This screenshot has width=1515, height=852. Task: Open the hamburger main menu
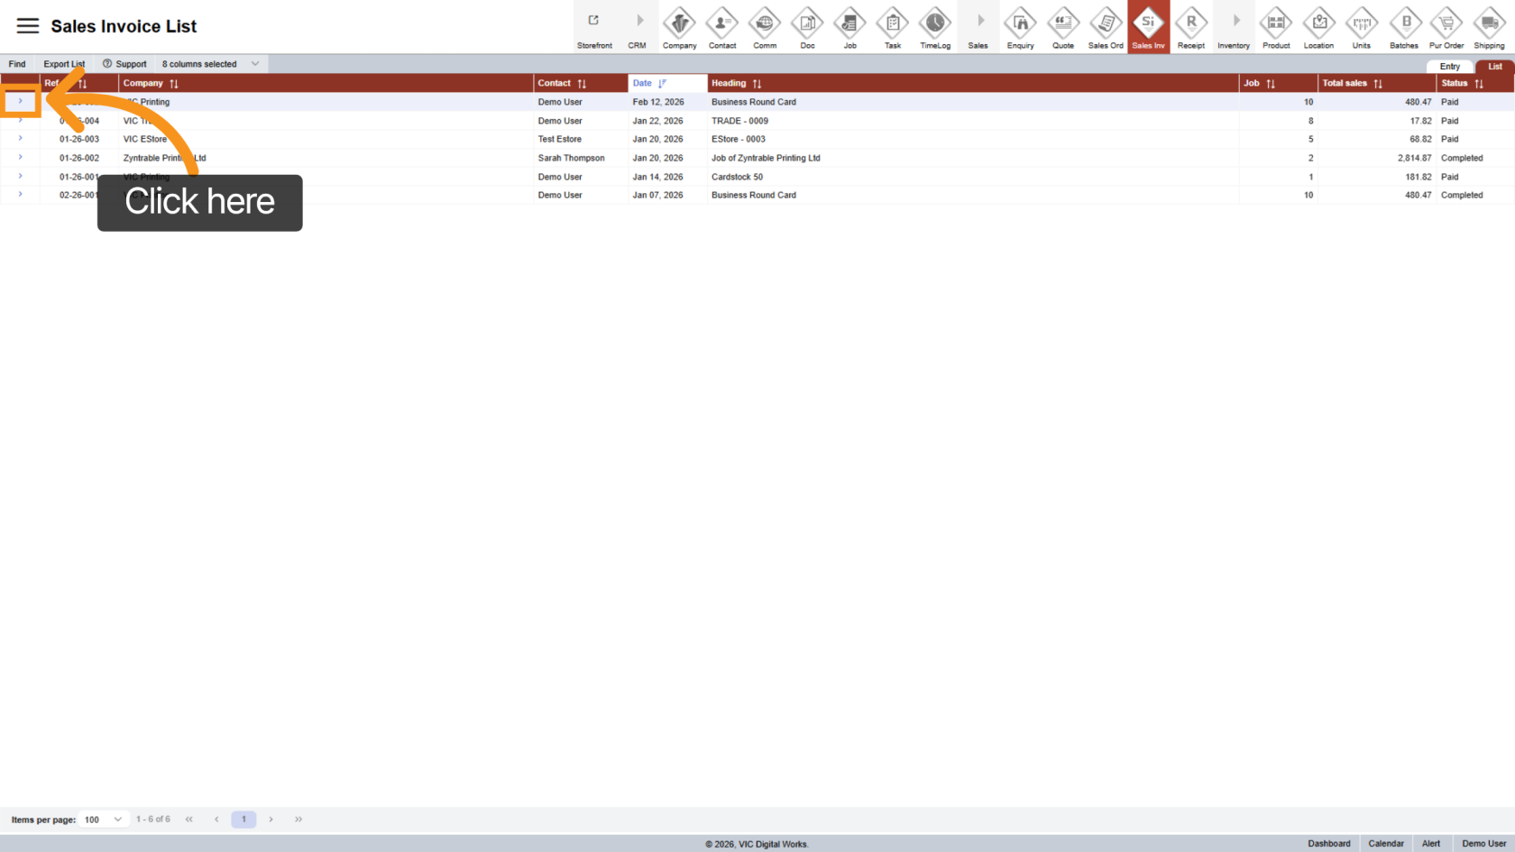click(x=28, y=26)
